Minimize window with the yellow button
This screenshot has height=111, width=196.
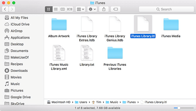coord(8,3)
